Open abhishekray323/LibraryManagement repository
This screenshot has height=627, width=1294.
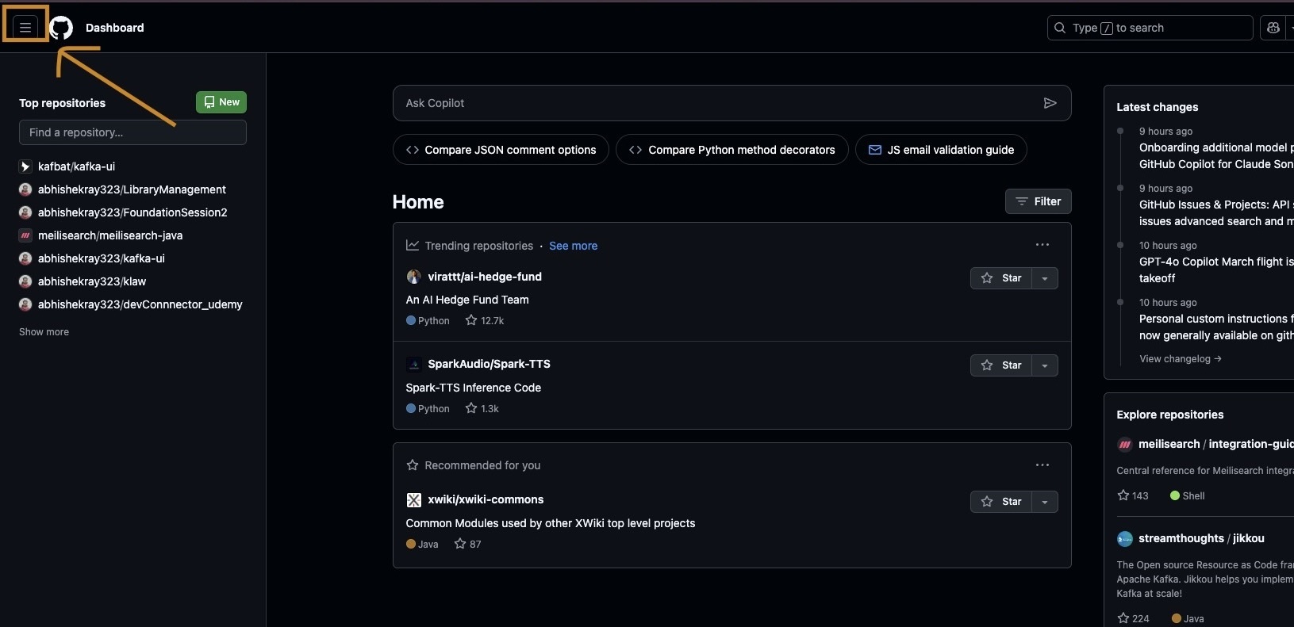click(x=132, y=189)
